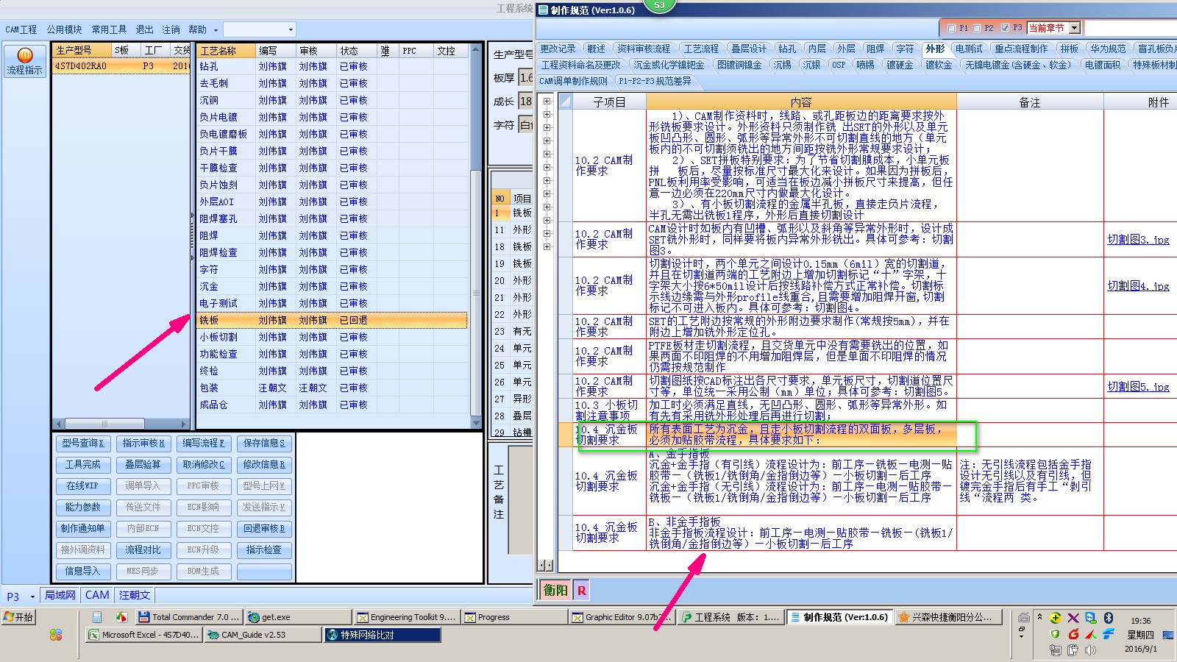1177x662 pixels.
Task: Expand hidden system tray icons arrow
Action: [x=1039, y=617]
